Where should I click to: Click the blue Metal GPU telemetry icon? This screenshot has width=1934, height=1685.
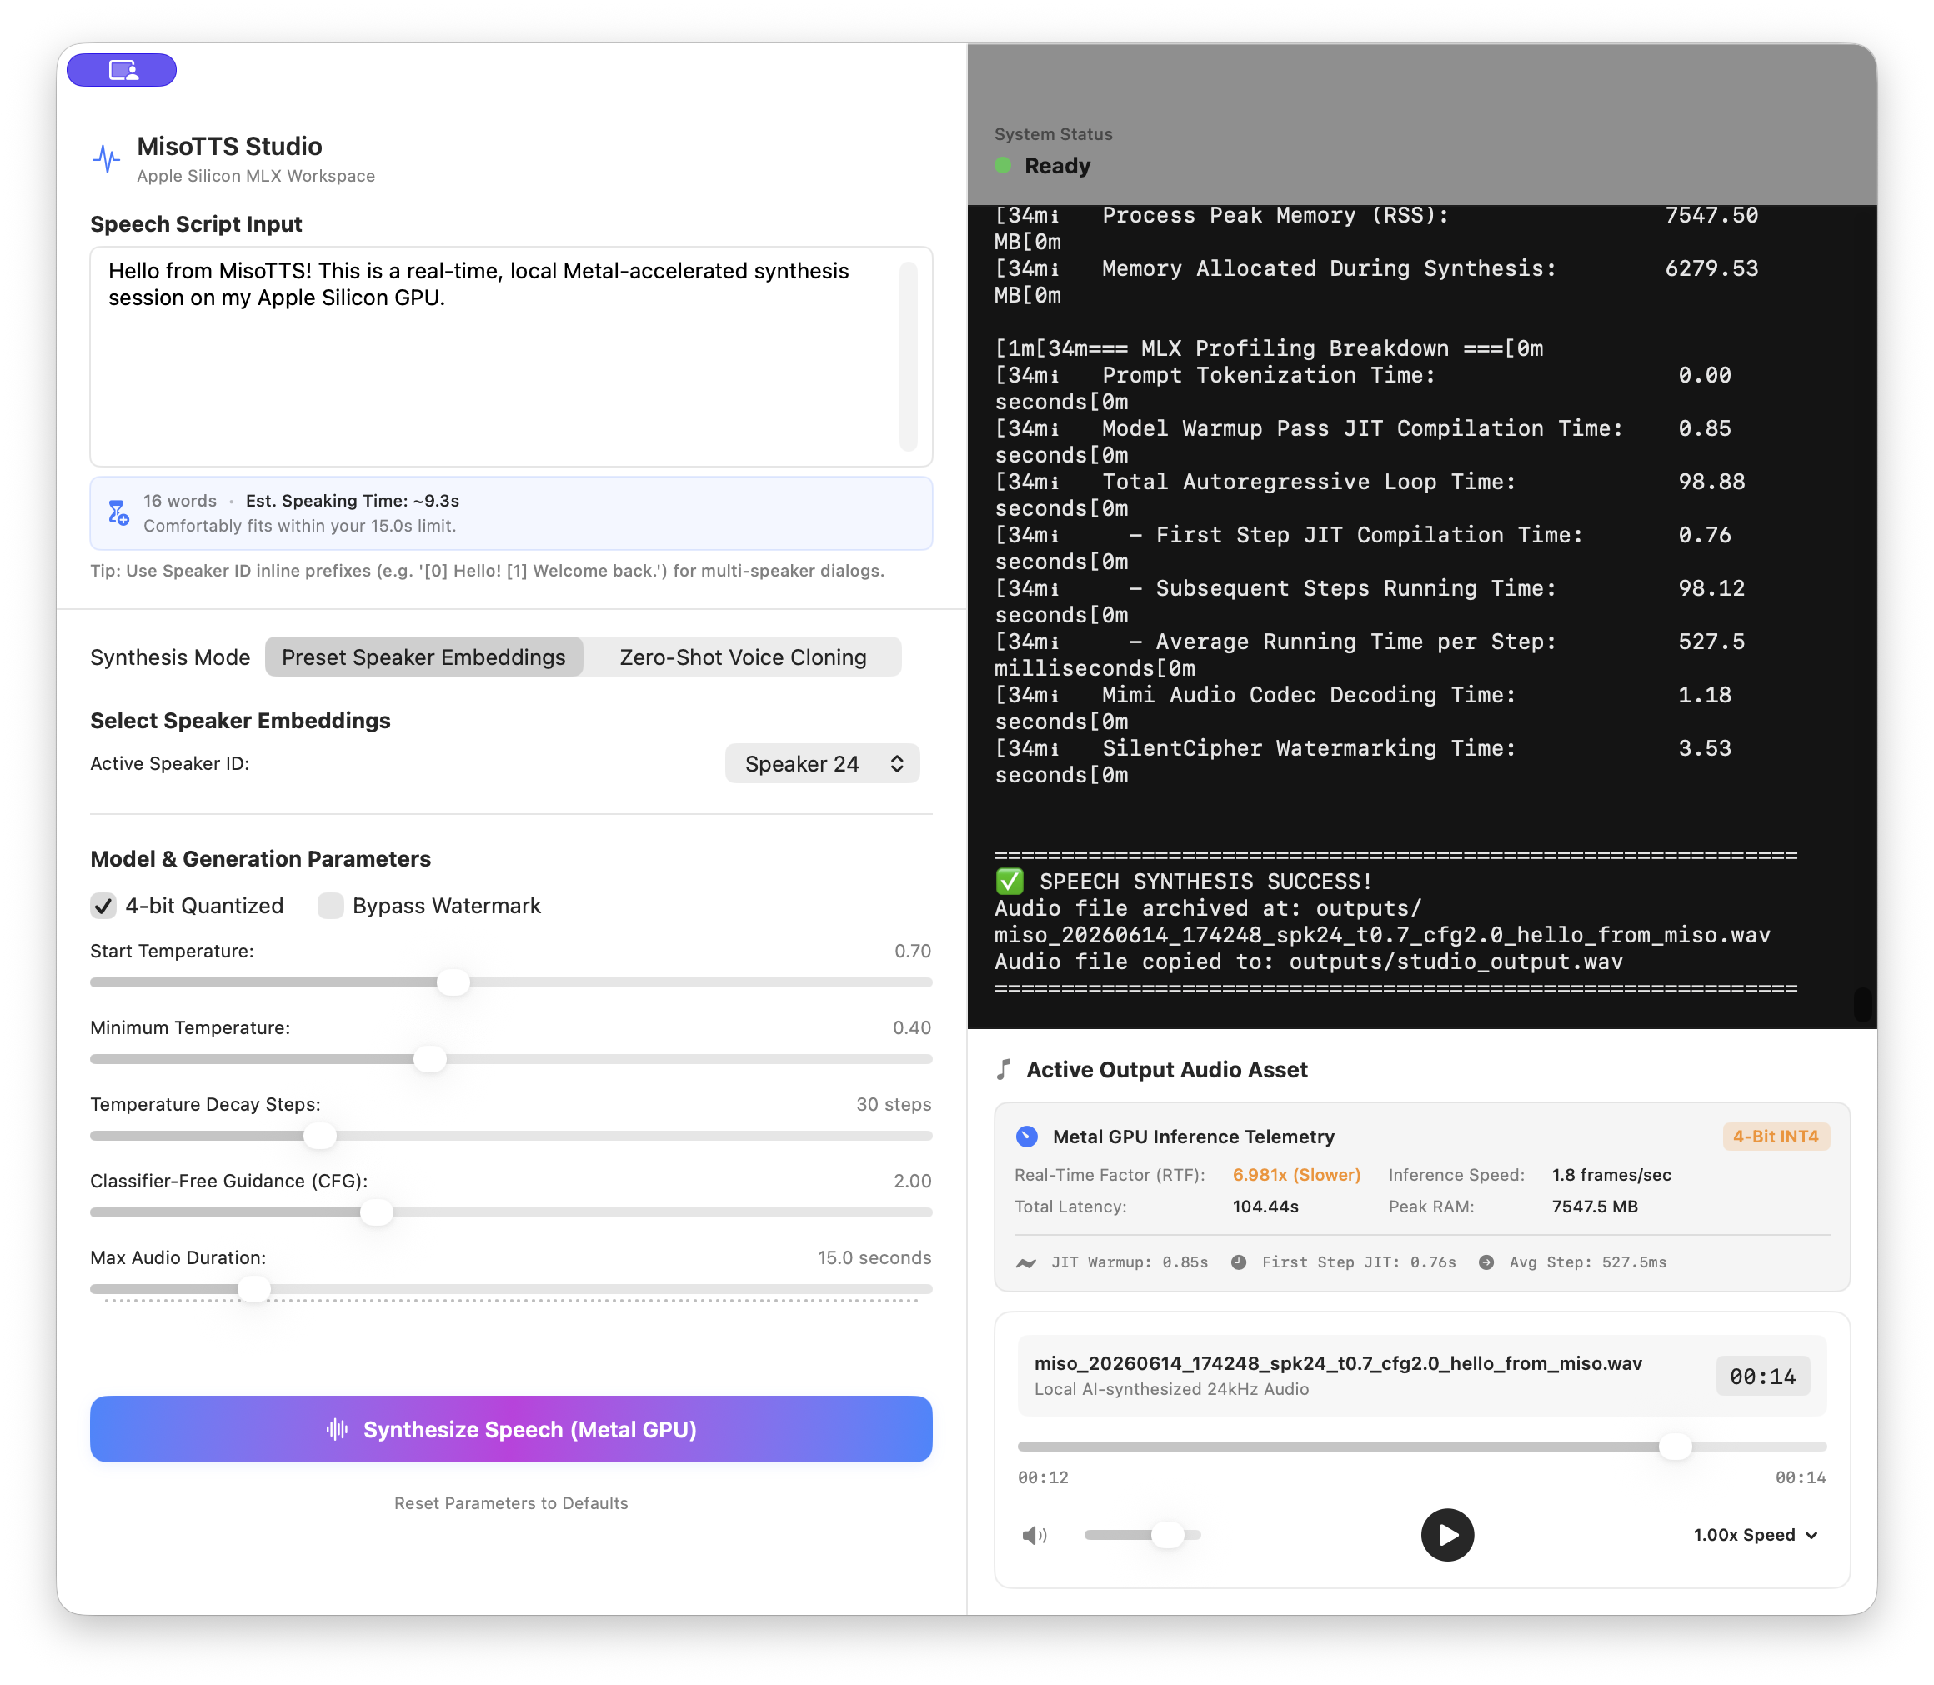tap(1026, 1136)
